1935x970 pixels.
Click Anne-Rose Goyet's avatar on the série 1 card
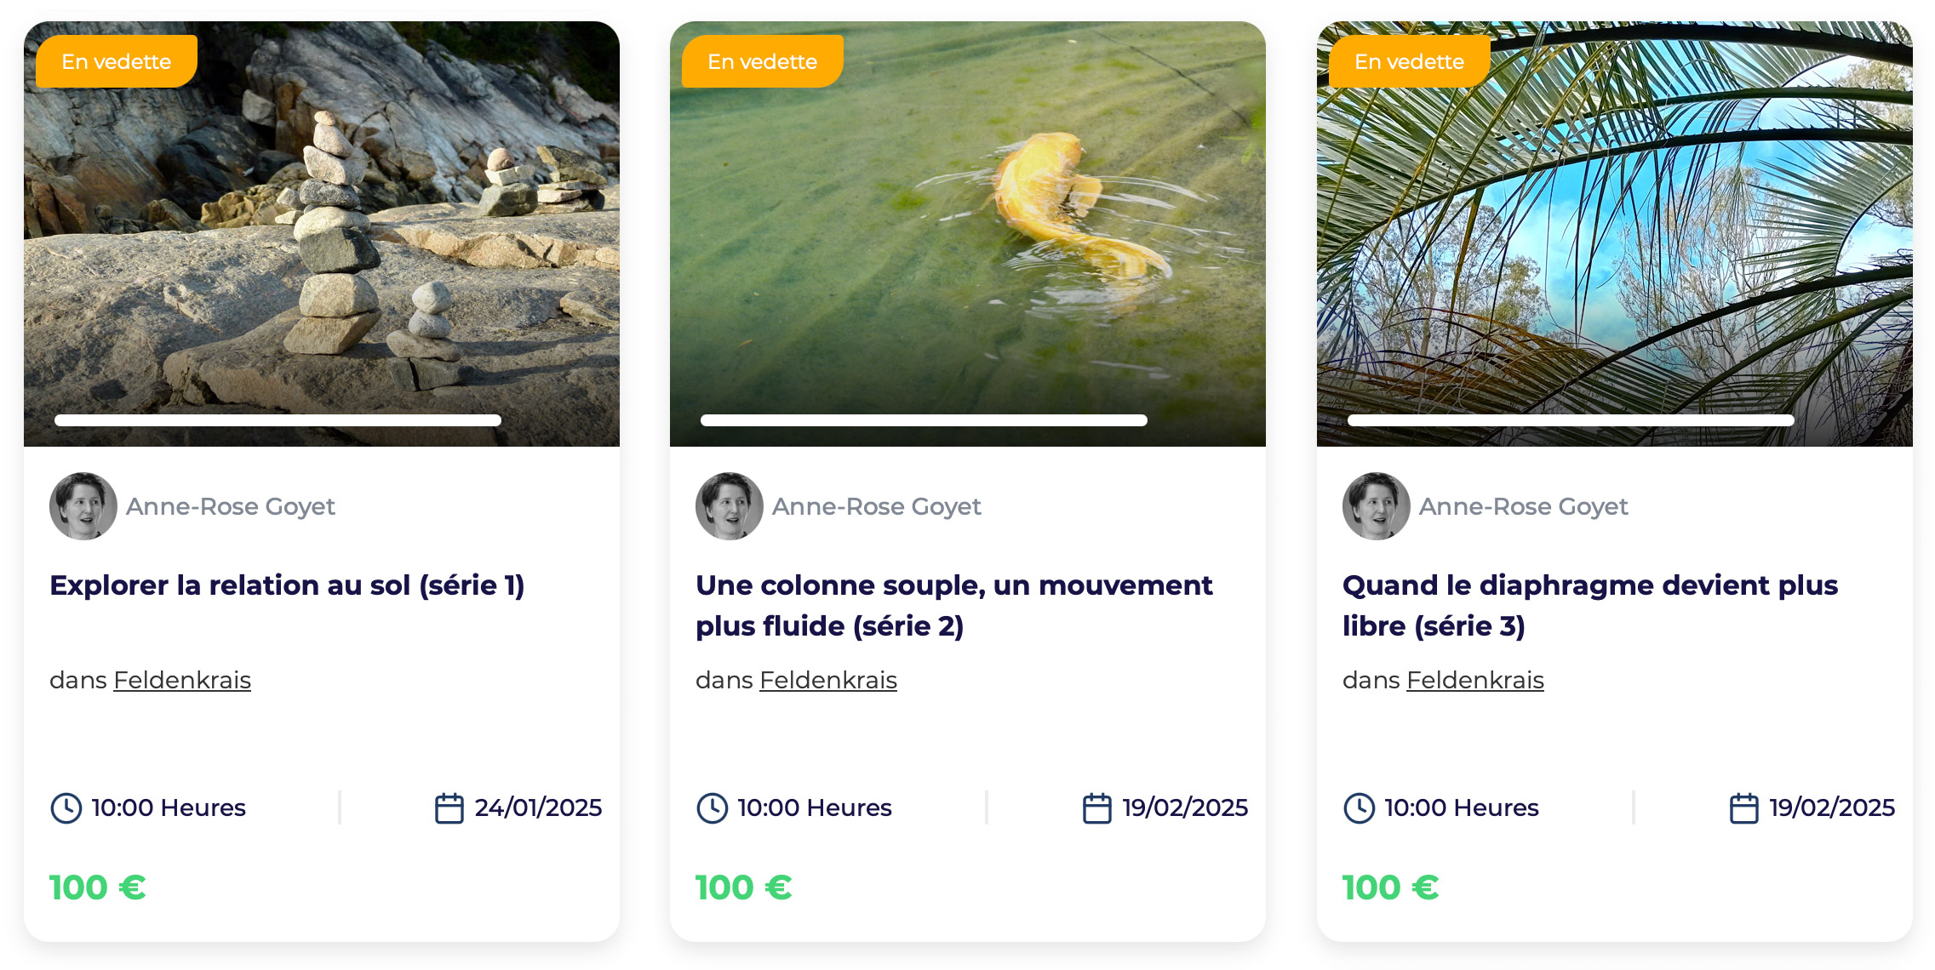pos(83,506)
